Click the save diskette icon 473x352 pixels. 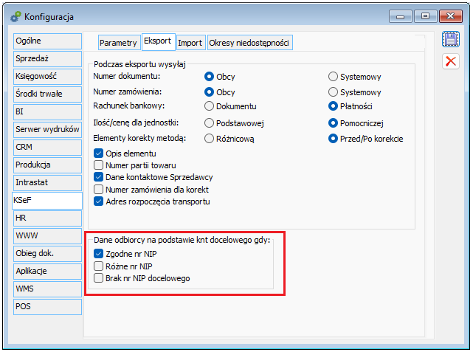(450, 40)
